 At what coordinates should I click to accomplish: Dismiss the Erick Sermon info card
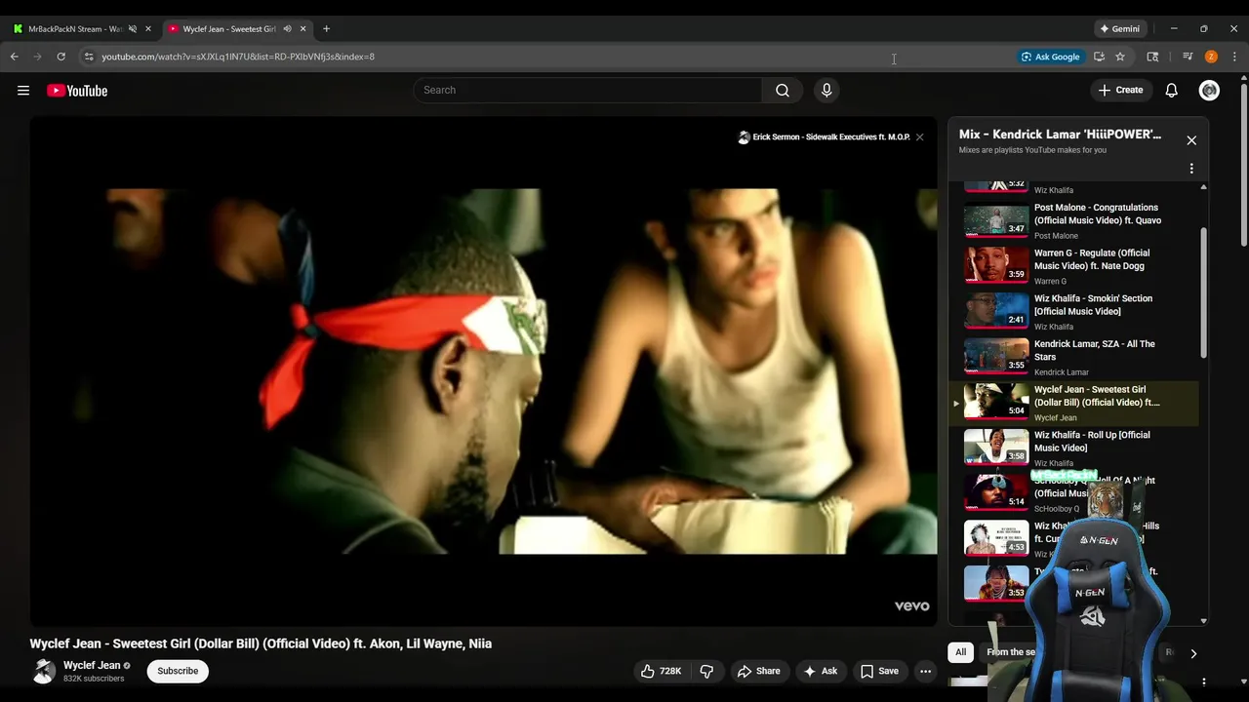point(919,137)
